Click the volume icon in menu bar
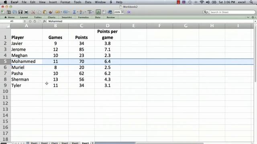The image size is (257, 144). pyautogui.click(x=208, y=2)
